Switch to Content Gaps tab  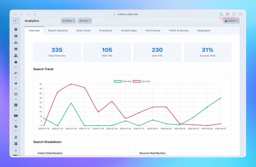coord(129,31)
